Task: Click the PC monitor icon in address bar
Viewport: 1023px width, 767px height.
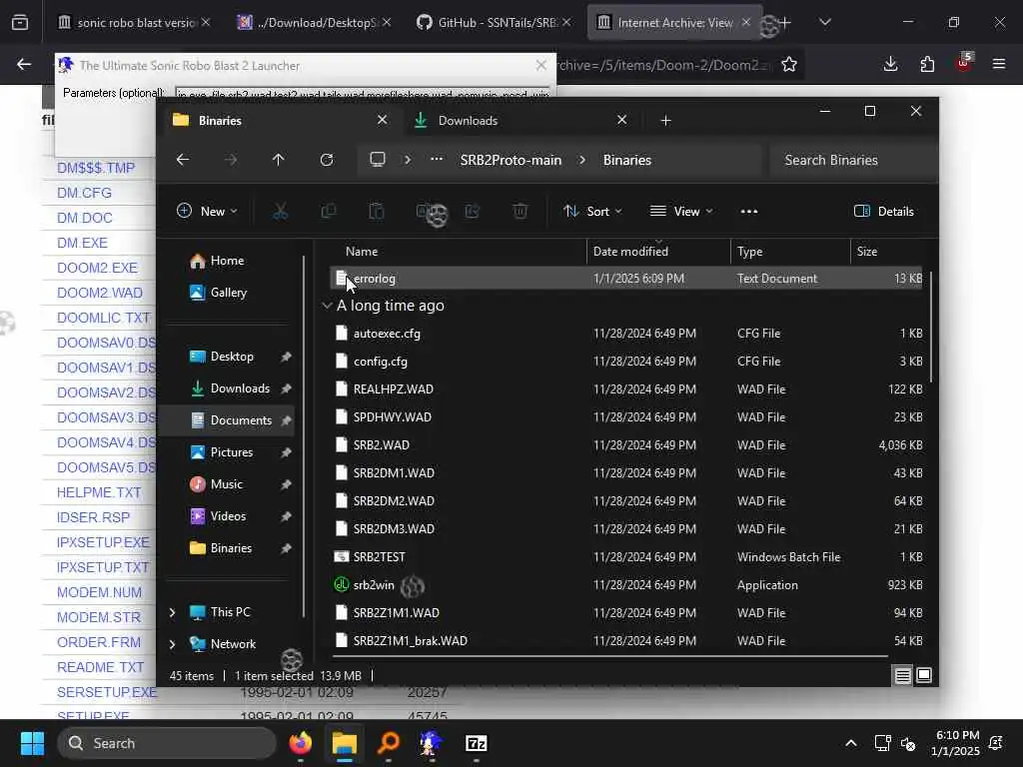Action: (x=377, y=160)
